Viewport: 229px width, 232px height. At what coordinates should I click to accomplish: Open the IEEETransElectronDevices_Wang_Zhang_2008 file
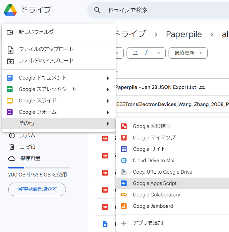pos(172,104)
